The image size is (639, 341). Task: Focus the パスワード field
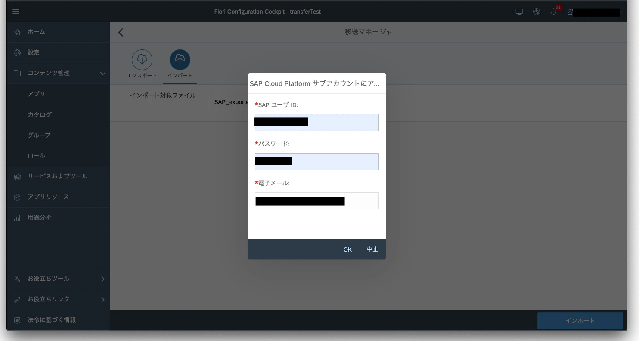click(317, 162)
